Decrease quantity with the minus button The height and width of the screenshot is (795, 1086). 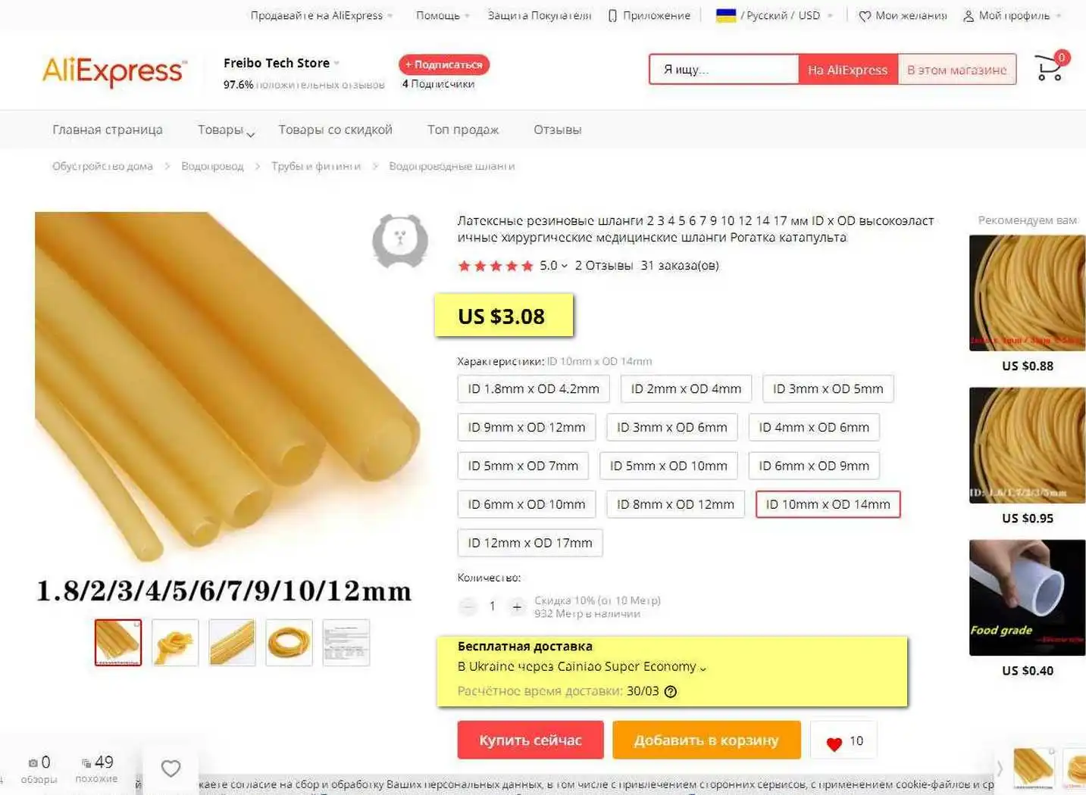468,606
